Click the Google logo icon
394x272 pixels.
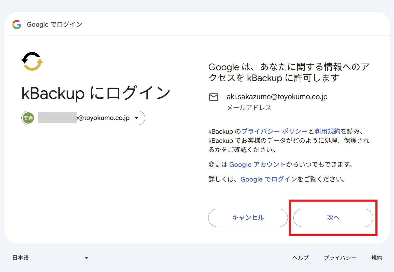pos(17,24)
